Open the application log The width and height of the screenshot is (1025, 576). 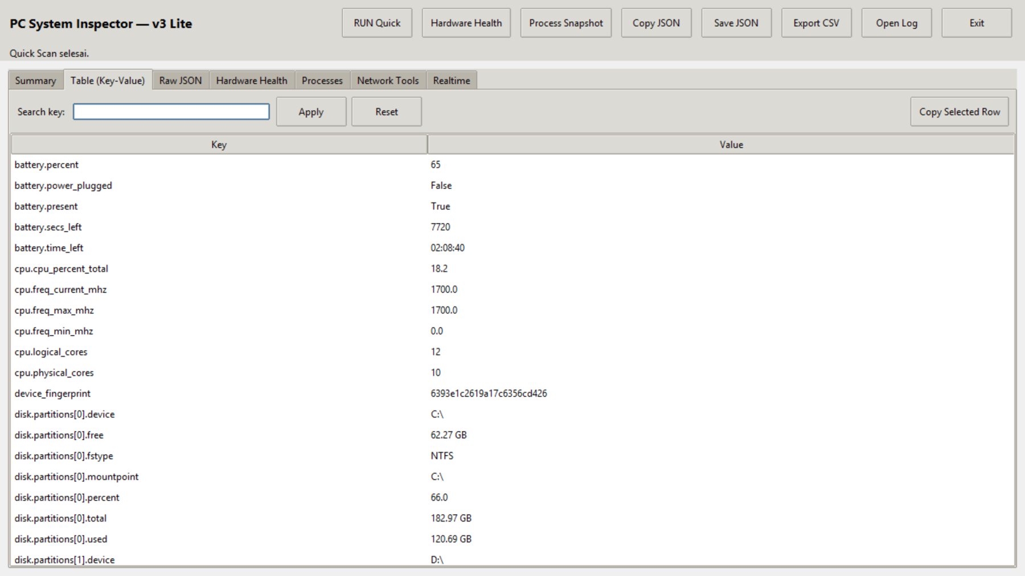896,23
